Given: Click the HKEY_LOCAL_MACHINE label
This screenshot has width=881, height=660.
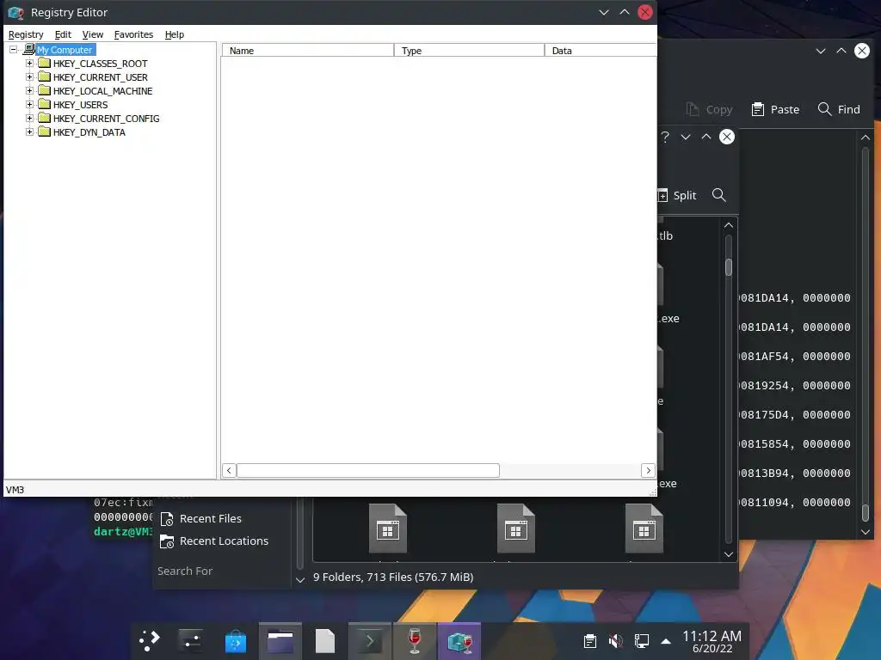Looking at the screenshot, I should click(103, 91).
